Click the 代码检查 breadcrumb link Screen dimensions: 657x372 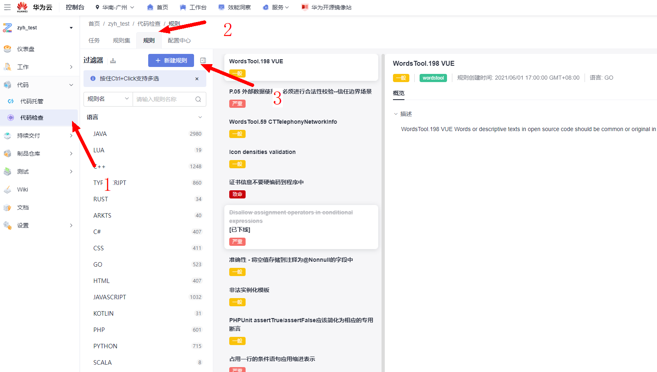(149, 24)
